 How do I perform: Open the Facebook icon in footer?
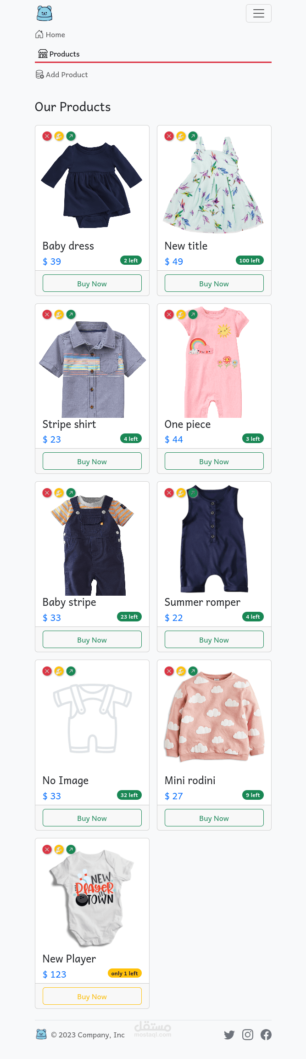[x=266, y=1035]
